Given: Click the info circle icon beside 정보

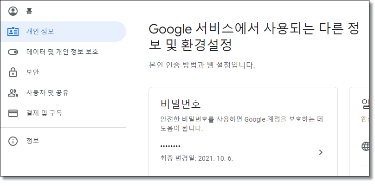Looking at the screenshot, I should click(x=13, y=141).
